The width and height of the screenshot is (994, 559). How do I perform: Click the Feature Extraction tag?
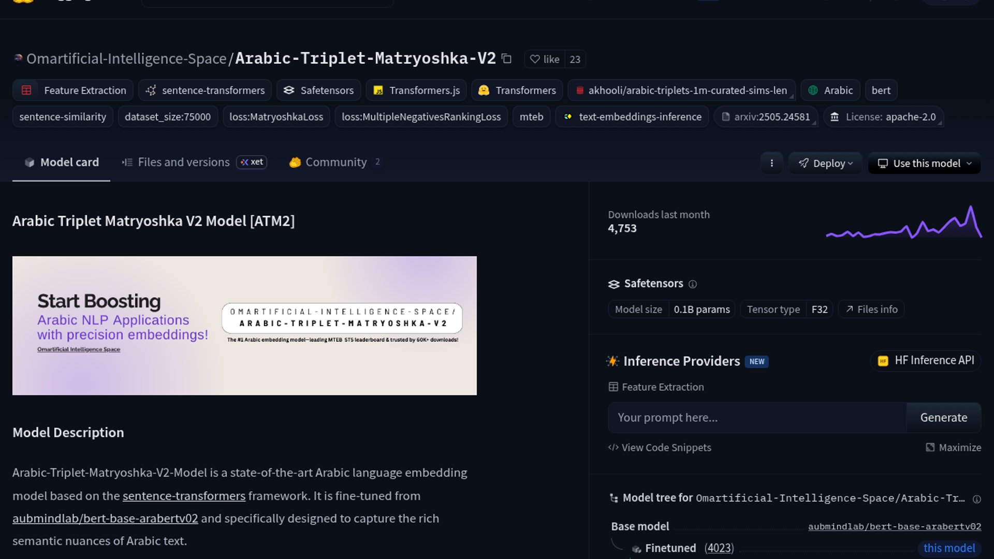click(73, 90)
